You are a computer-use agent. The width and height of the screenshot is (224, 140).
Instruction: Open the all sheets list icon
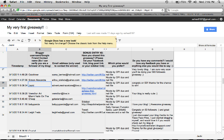(13, 136)
